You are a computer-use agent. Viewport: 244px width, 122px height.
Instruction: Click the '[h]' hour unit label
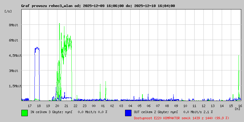pyautogui.click(x=238, y=109)
